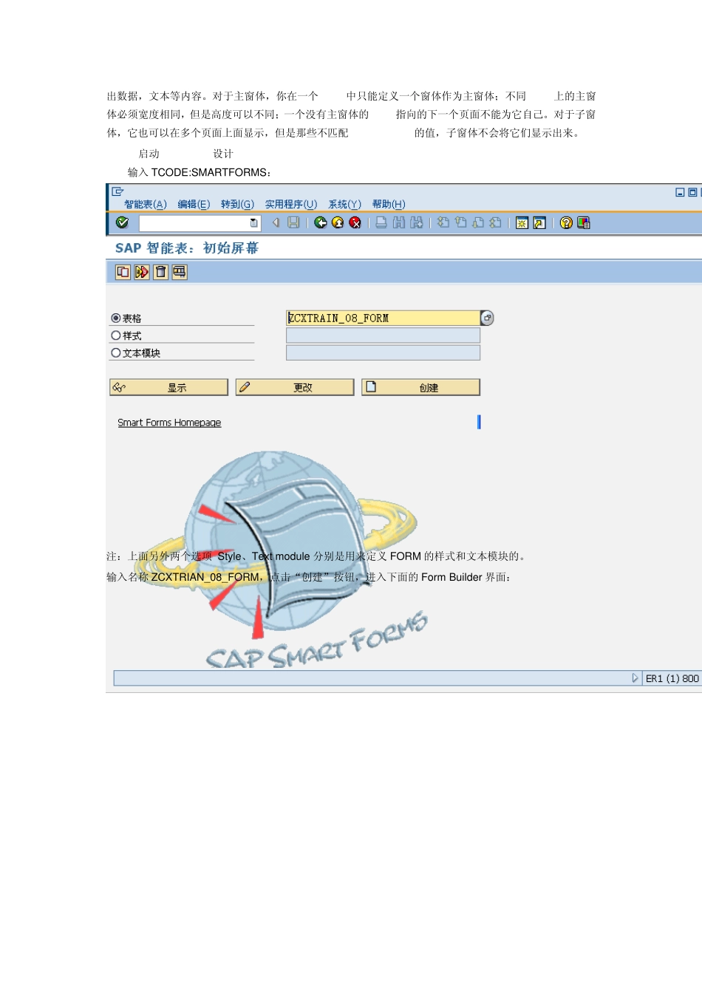Click the Last Page icon
702x993 pixels.
coord(496,222)
